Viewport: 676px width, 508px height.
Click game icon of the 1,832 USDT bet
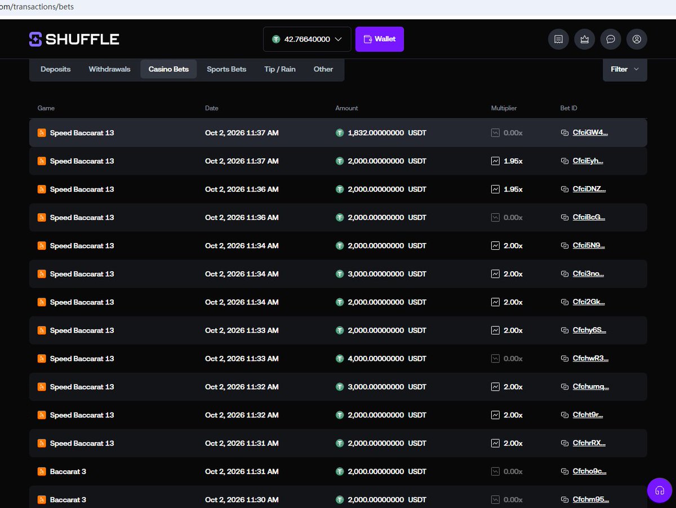click(42, 133)
